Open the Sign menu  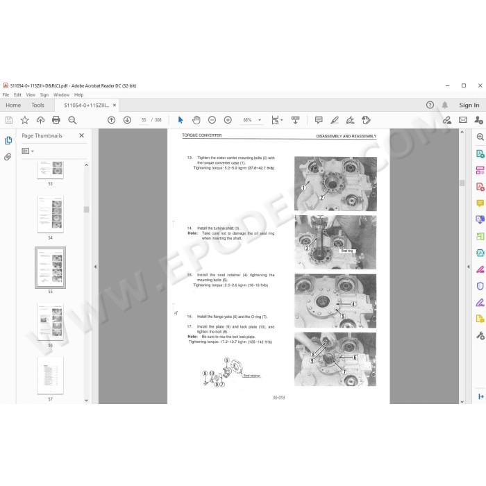tap(44, 95)
